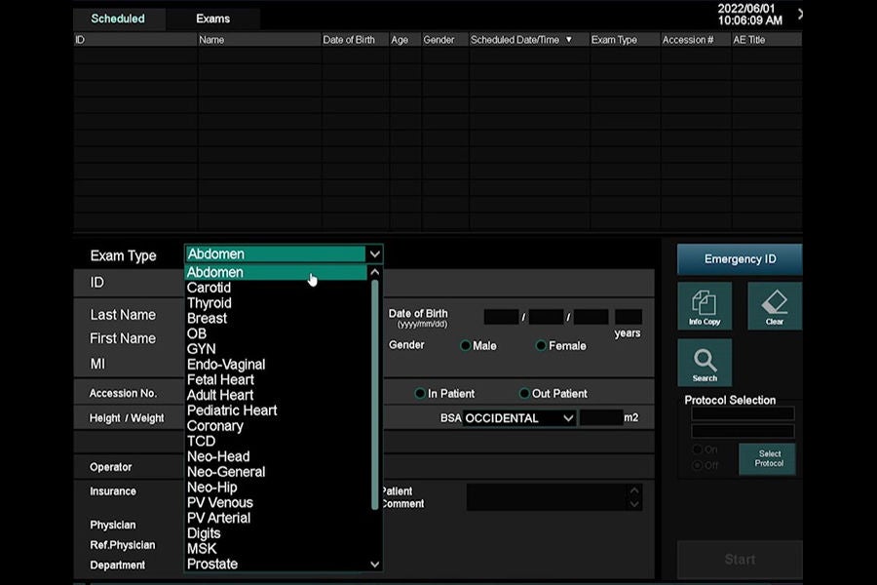Choose Pediatric Heart exam type
The height and width of the screenshot is (585, 877).
[x=232, y=410]
